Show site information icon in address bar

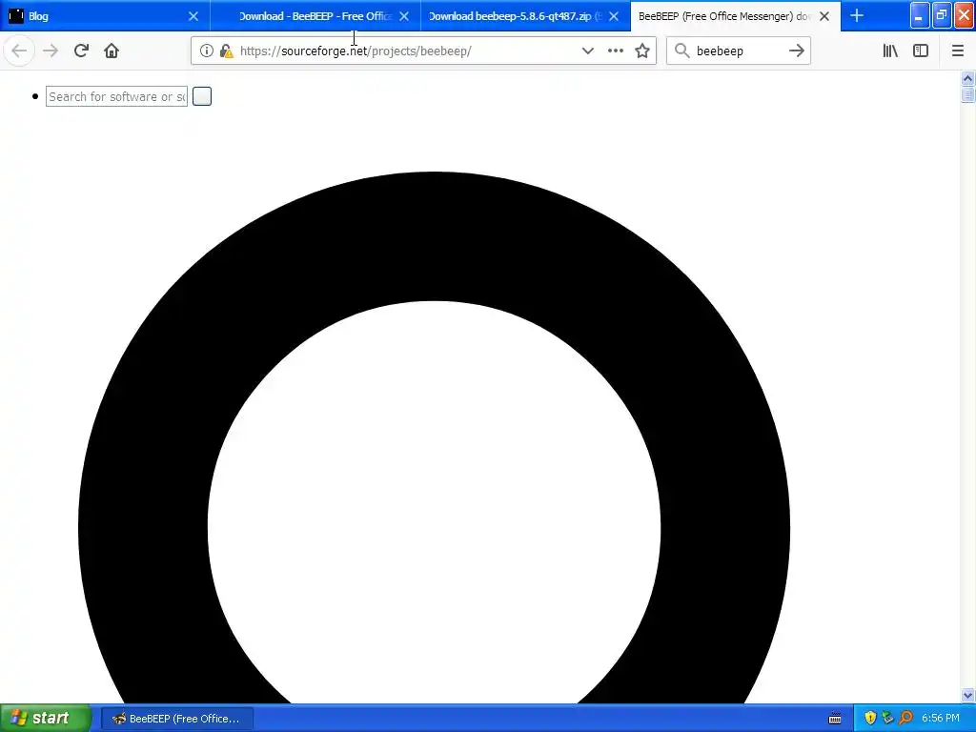(x=206, y=51)
